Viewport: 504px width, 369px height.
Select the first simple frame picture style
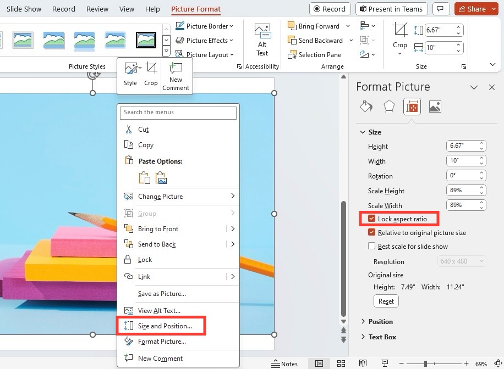point(23,40)
